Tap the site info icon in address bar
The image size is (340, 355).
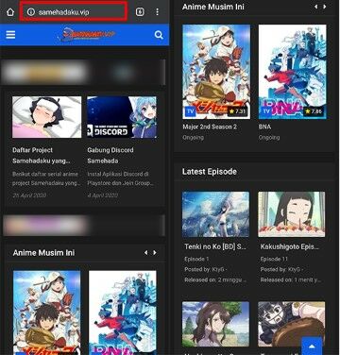(30, 12)
